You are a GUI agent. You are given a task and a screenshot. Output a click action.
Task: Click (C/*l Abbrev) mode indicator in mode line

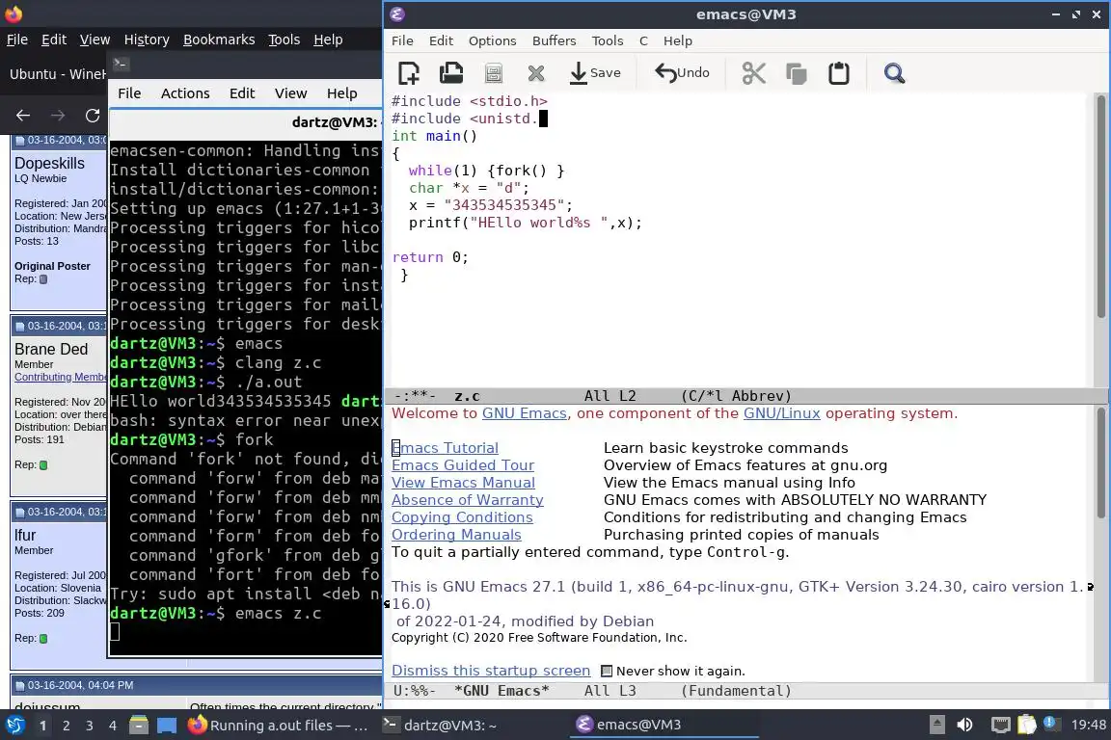tap(736, 397)
